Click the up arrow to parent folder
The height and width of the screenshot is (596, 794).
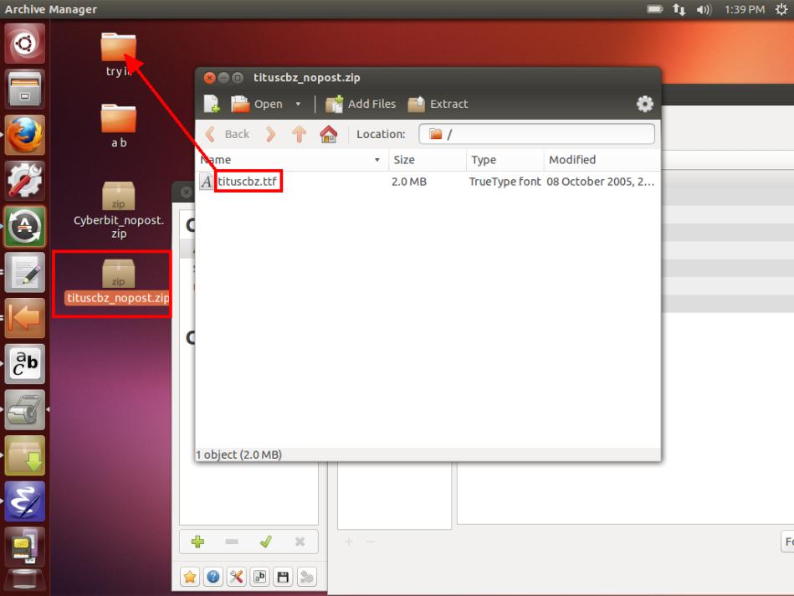click(299, 134)
